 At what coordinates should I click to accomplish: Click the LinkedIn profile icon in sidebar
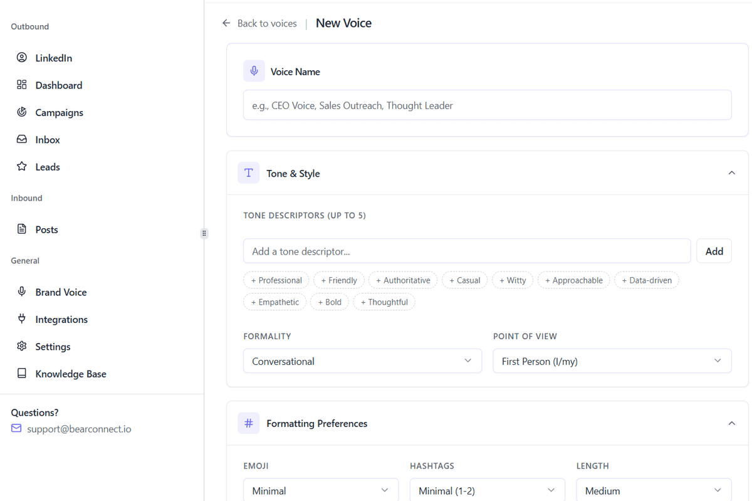pos(22,58)
